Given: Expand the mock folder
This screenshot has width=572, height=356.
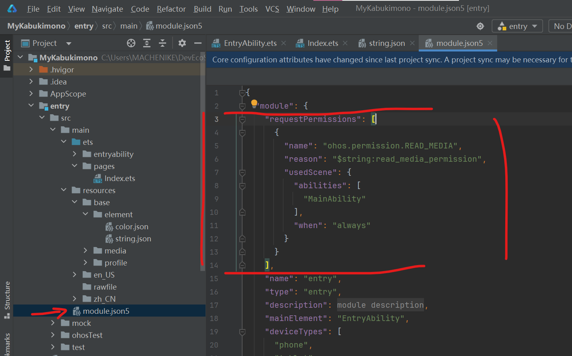Looking at the screenshot, I should (x=53, y=323).
